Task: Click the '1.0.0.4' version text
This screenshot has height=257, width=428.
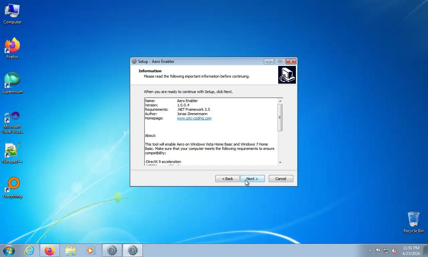Action: tap(183, 105)
